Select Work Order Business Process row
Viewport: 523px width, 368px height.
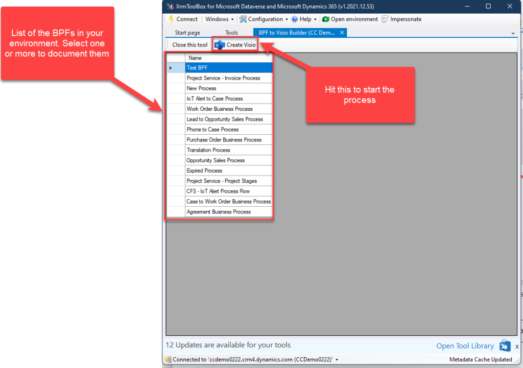coord(229,109)
